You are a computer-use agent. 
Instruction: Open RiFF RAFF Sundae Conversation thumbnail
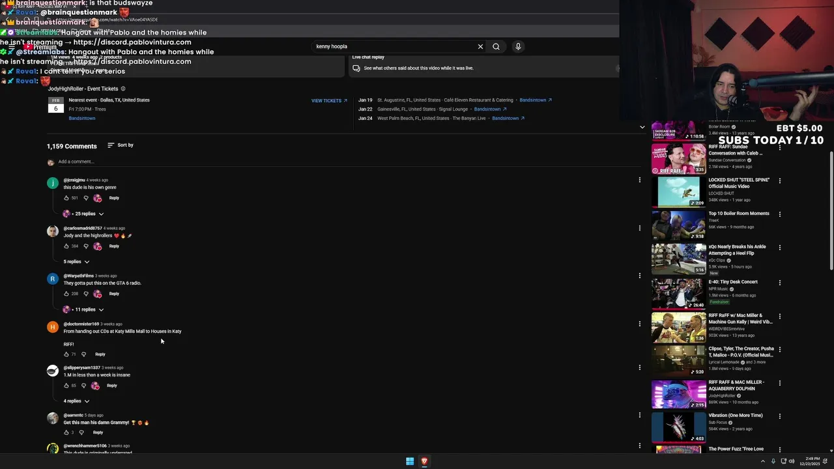tap(678, 158)
